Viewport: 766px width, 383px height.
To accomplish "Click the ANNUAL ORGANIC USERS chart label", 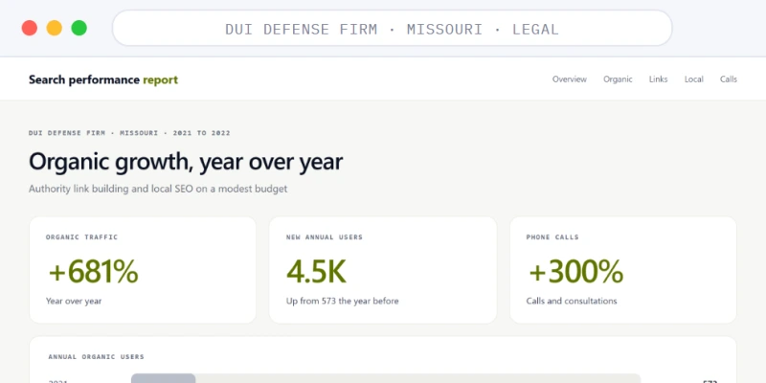I will click(x=97, y=357).
